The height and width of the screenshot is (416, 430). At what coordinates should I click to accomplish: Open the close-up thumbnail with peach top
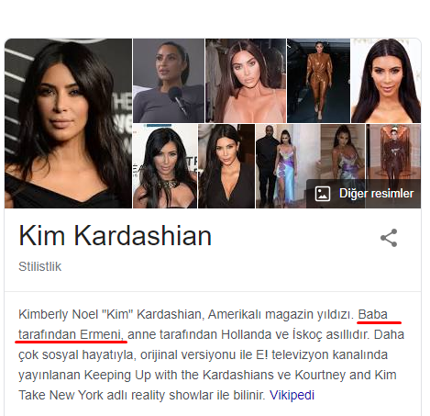[246, 81]
